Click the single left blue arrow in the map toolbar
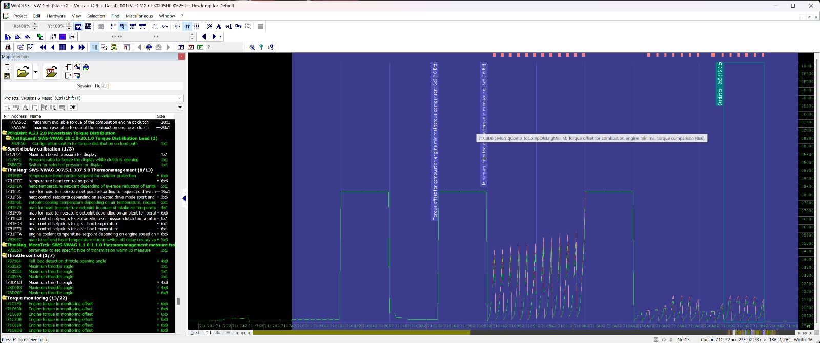 tap(53, 47)
